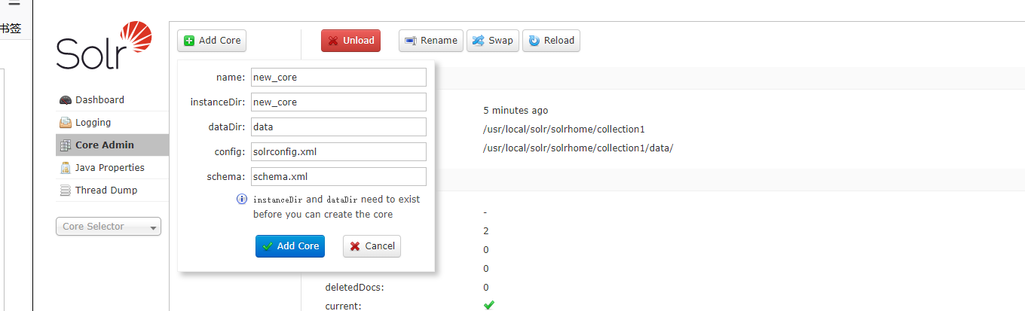1025x311 pixels.
Task: Click the green current checkmark icon
Action: 489,305
